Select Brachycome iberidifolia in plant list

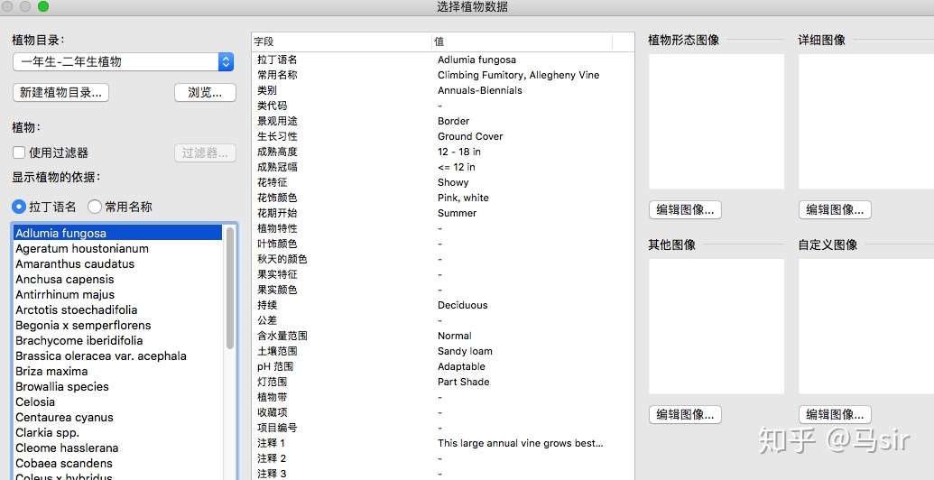tap(118, 341)
